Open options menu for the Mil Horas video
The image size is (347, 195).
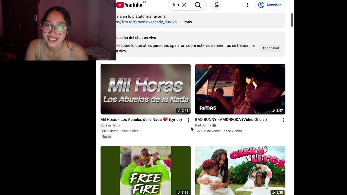click(x=188, y=120)
